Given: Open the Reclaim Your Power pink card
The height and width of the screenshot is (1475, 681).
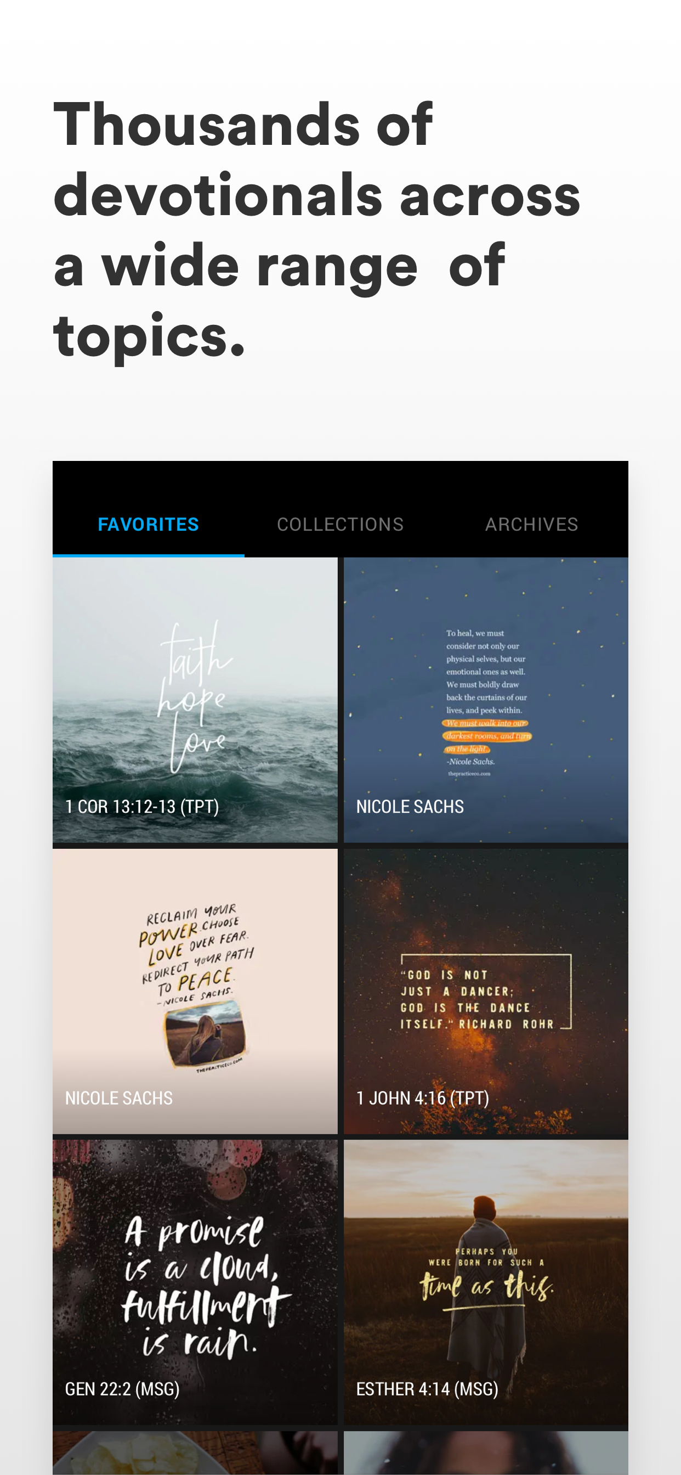Looking at the screenshot, I should pyautogui.click(x=195, y=991).
